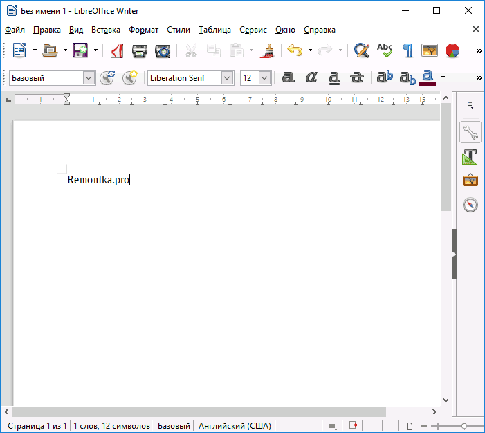Open the font color dropdown arrow
The image size is (485, 433).
pos(443,77)
